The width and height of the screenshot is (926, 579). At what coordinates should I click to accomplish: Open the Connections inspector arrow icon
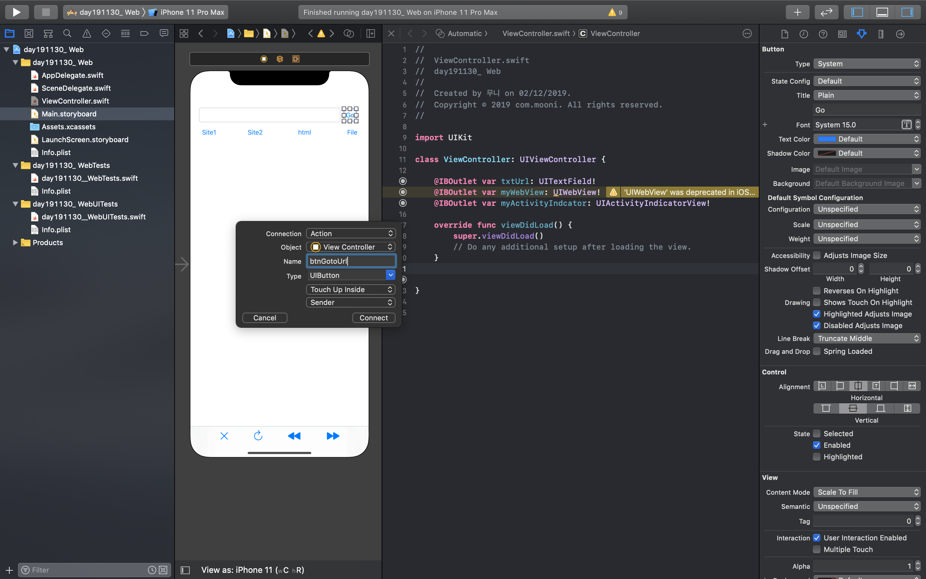(x=900, y=34)
